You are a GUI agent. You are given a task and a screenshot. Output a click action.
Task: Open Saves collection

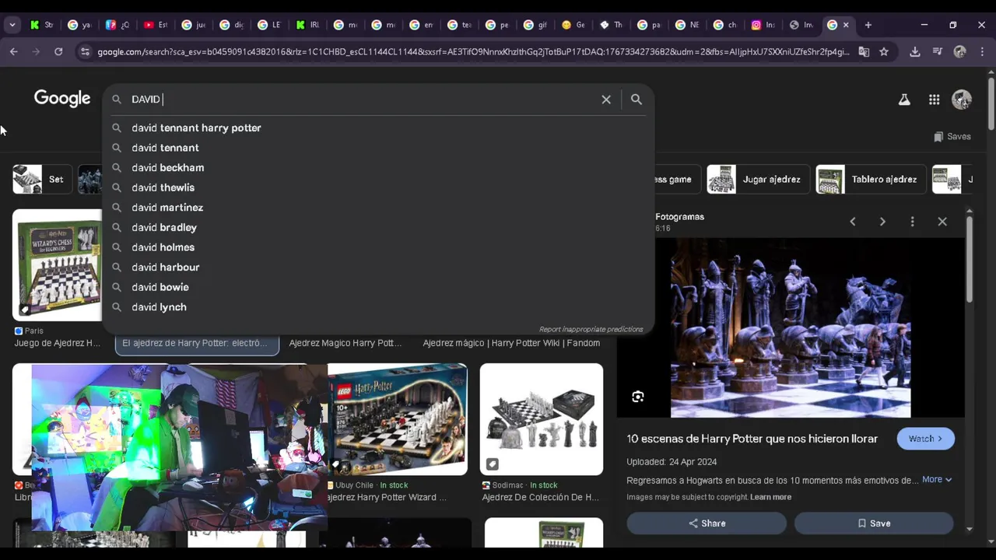tap(952, 136)
